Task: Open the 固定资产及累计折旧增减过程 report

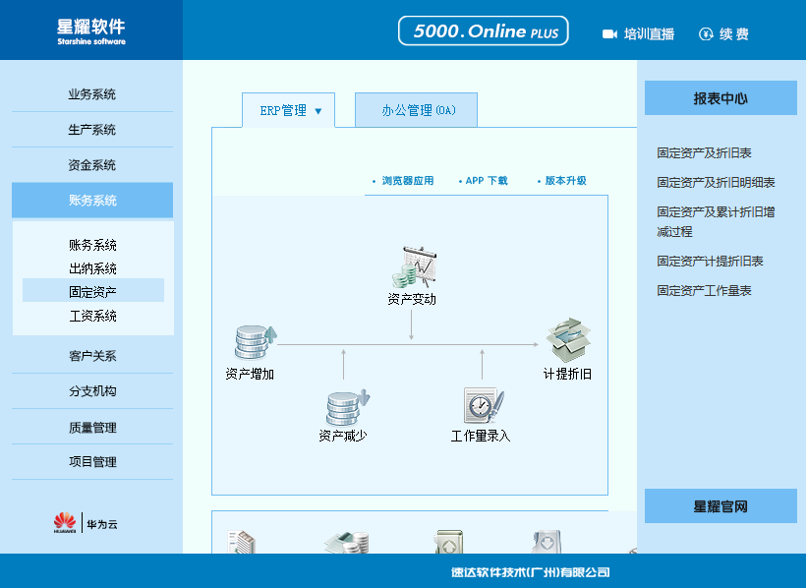Action: point(716,222)
